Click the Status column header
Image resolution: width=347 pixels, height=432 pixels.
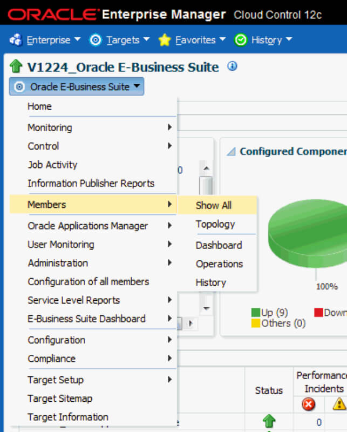(x=269, y=390)
